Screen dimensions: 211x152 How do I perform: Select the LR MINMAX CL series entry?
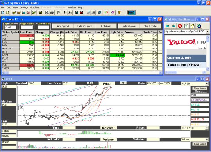point(200,100)
